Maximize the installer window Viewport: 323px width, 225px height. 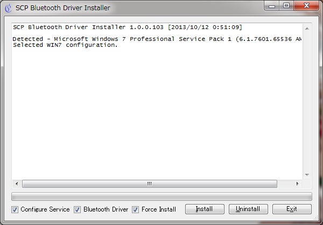pyautogui.click(x=286, y=6)
